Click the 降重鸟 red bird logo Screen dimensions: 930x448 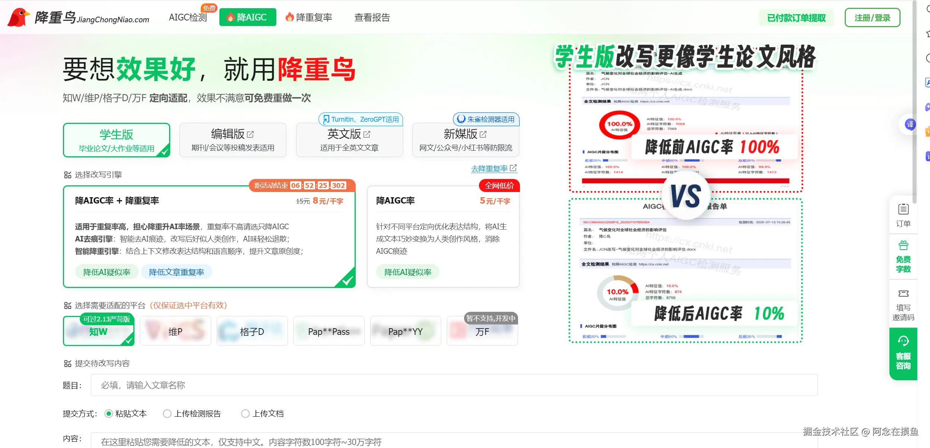[x=18, y=17]
